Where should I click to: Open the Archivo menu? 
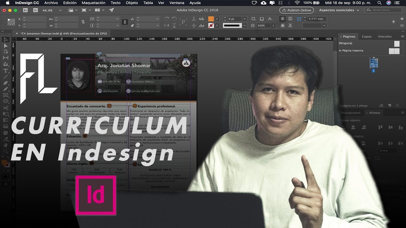pos(51,3)
